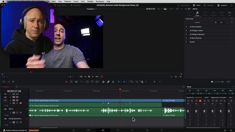Open the Keyframes panel
This screenshot has height=132, width=235.
click(x=76, y=5)
